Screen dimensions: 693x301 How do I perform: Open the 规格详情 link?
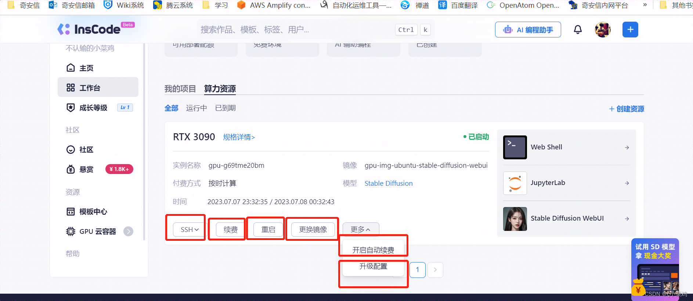click(239, 137)
